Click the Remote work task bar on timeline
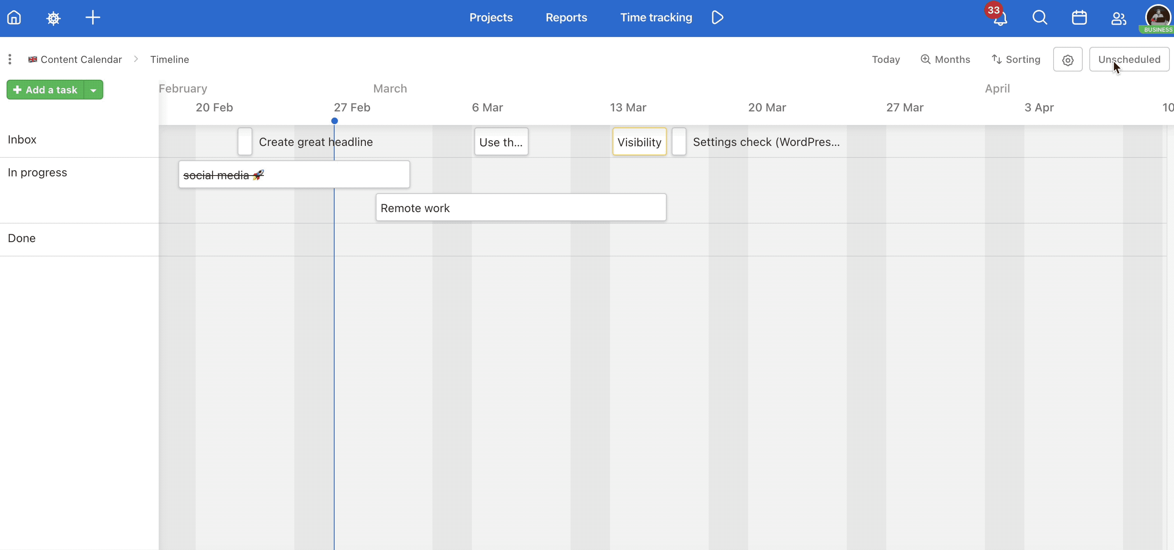Image resolution: width=1174 pixels, height=550 pixels. (x=520, y=207)
